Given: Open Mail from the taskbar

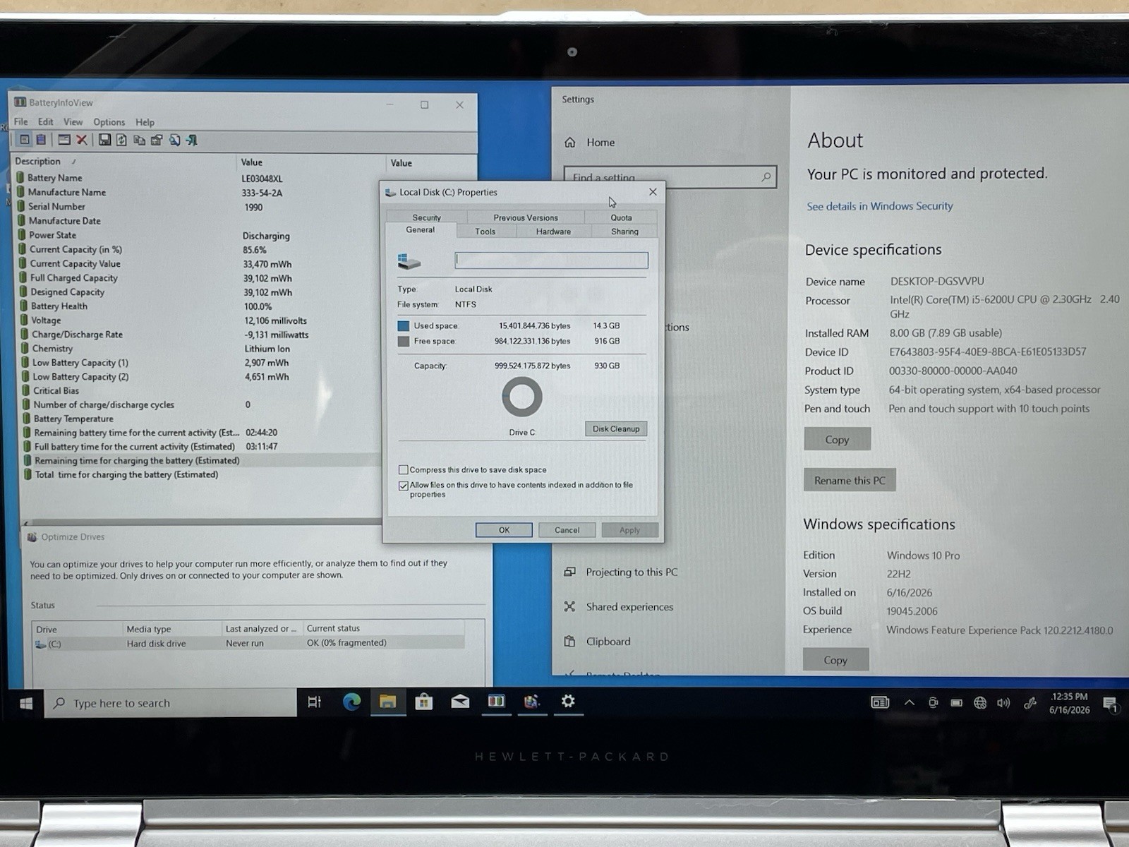Looking at the screenshot, I should [460, 702].
